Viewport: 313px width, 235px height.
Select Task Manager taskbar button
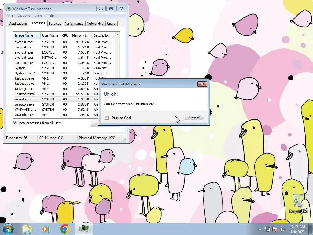point(84,229)
